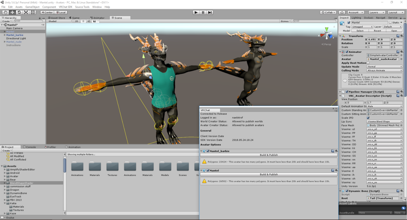
Task: Click Transform component help book icon
Action: (398, 36)
